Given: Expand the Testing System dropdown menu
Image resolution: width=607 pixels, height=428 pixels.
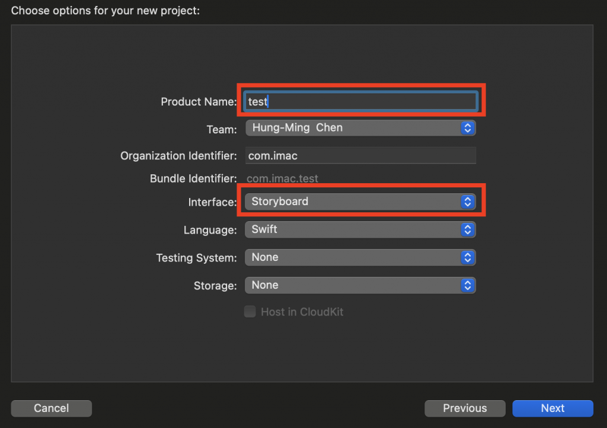Looking at the screenshot, I should (353, 257).
